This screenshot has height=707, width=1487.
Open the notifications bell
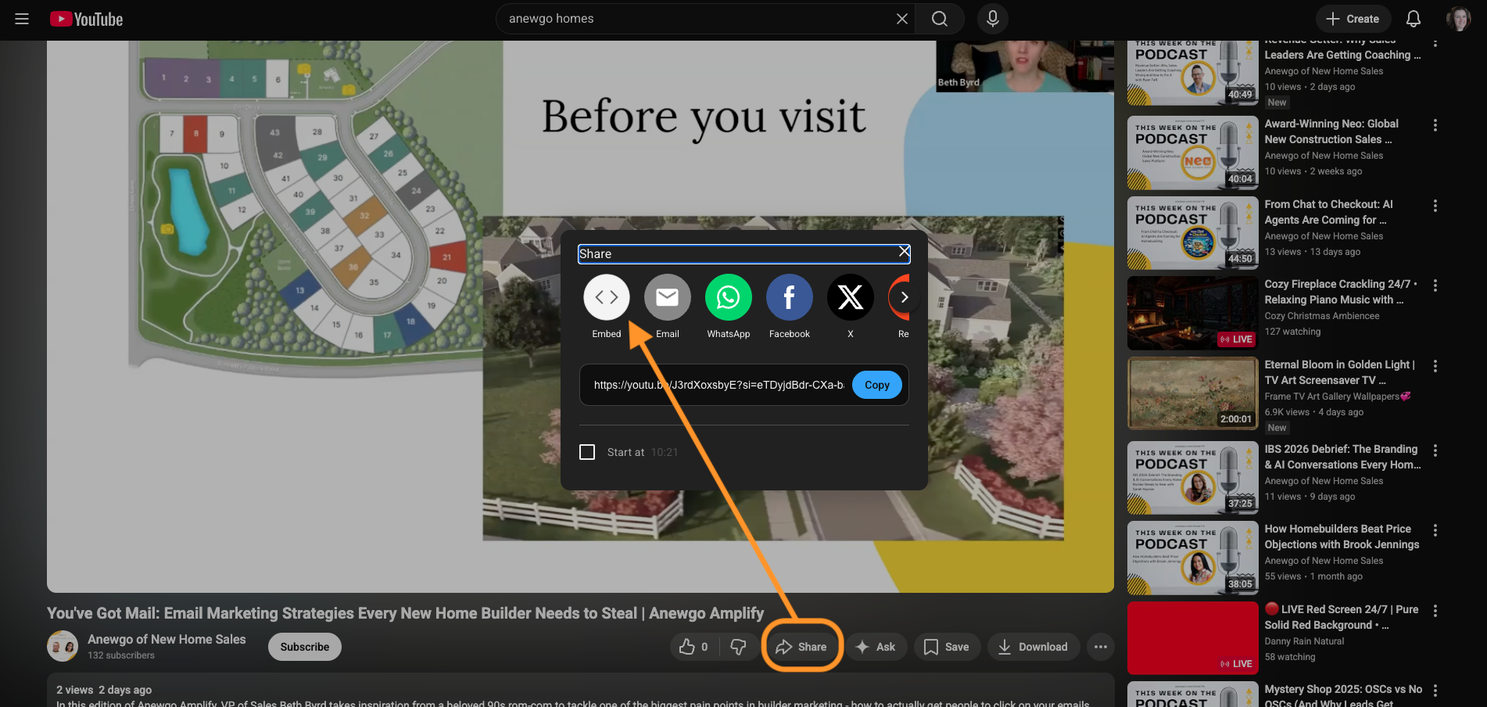click(1413, 19)
